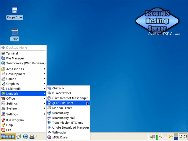
Task: Expand the Settings submenu above System
Action: [x=23, y=103]
